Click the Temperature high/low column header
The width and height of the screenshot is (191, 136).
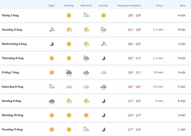(x=129, y=5)
